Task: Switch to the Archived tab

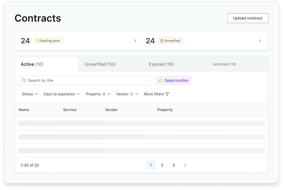Action: tap(224, 64)
